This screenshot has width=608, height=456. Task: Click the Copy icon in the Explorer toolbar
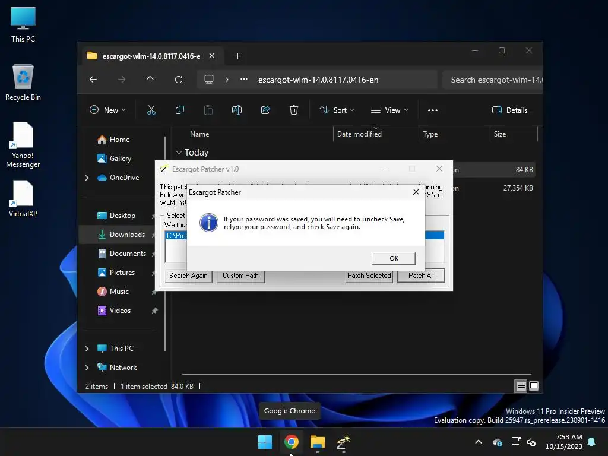180,110
